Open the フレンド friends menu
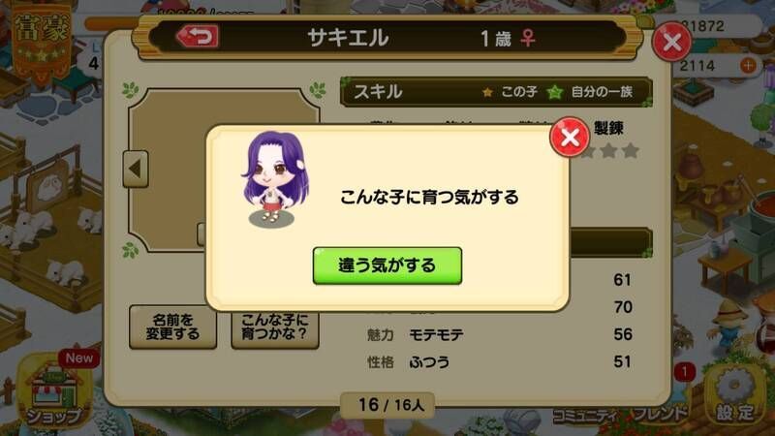 (662, 414)
